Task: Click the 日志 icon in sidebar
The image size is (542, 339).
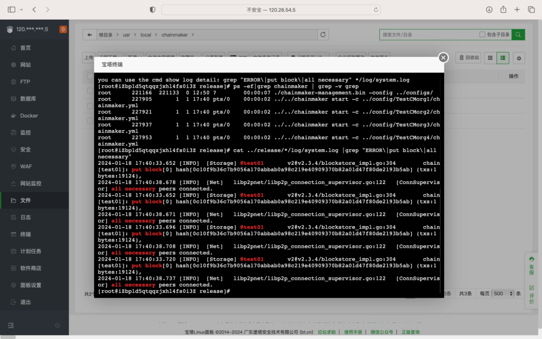Action: (x=14, y=217)
